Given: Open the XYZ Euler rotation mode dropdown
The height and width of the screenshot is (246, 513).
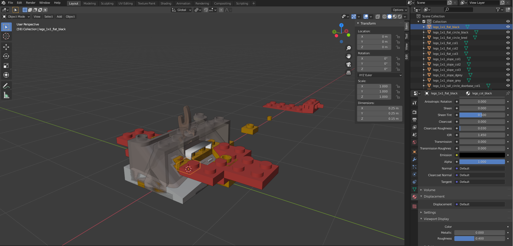Looking at the screenshot, I should 380,75.
